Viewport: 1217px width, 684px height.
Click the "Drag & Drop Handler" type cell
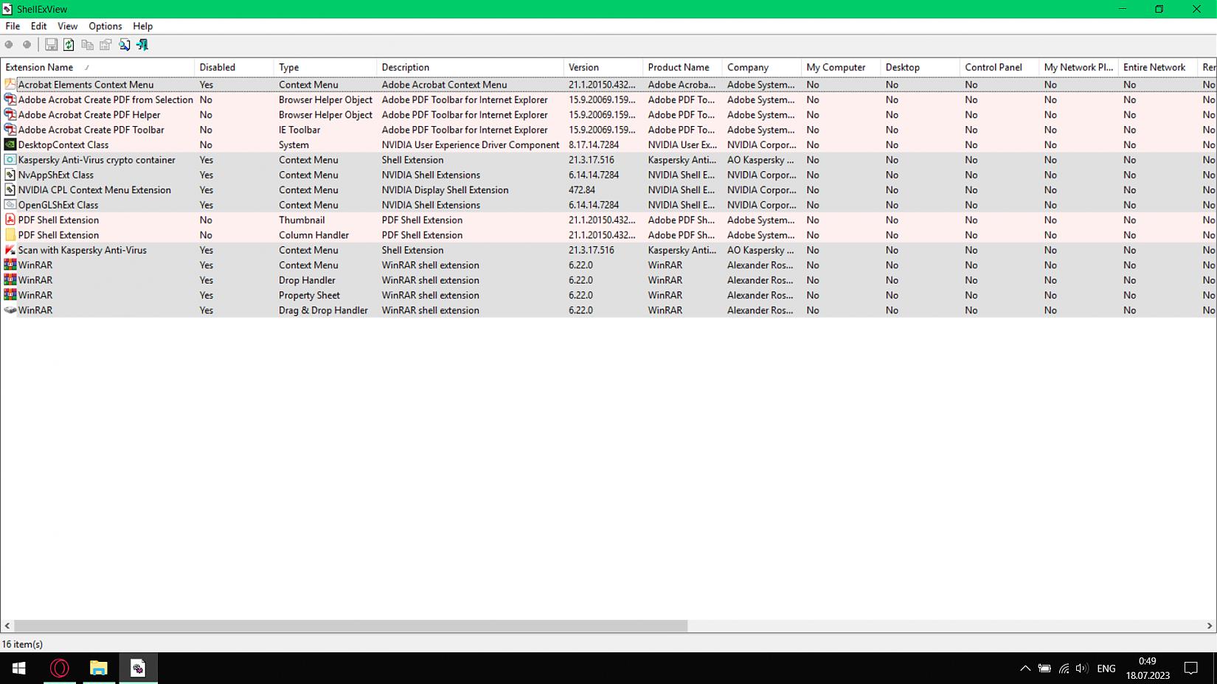click(323, 310)
